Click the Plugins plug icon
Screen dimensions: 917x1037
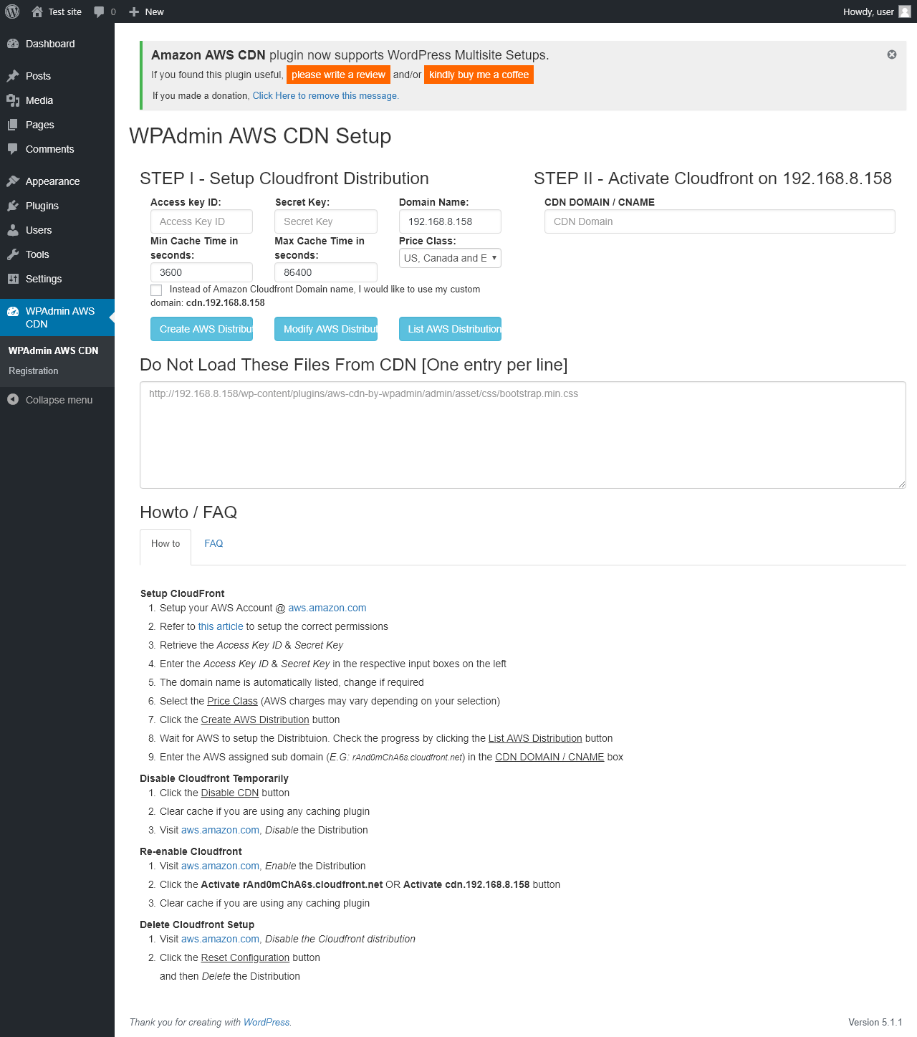click(13, 206)
